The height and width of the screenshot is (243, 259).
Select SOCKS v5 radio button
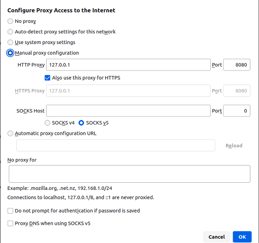coord(81,123)
